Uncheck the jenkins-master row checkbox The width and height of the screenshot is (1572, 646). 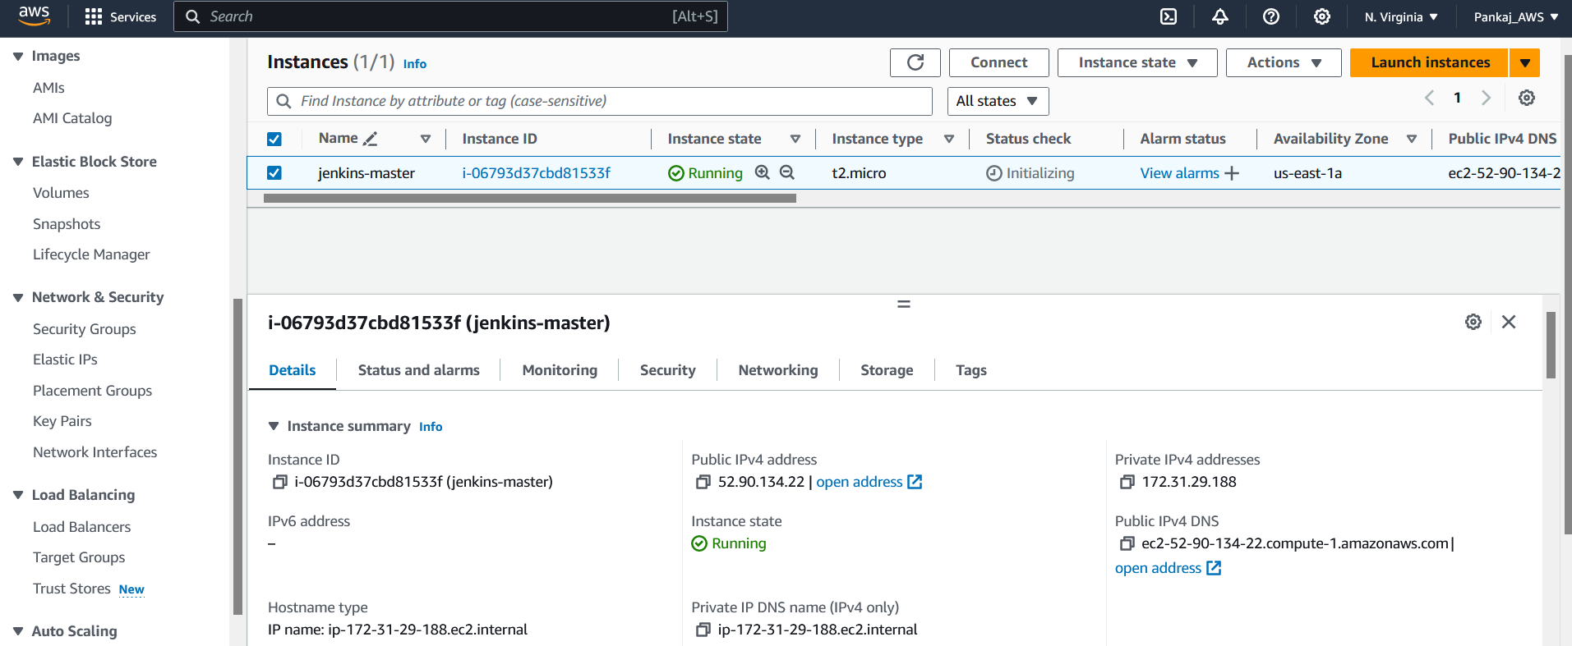274,173
